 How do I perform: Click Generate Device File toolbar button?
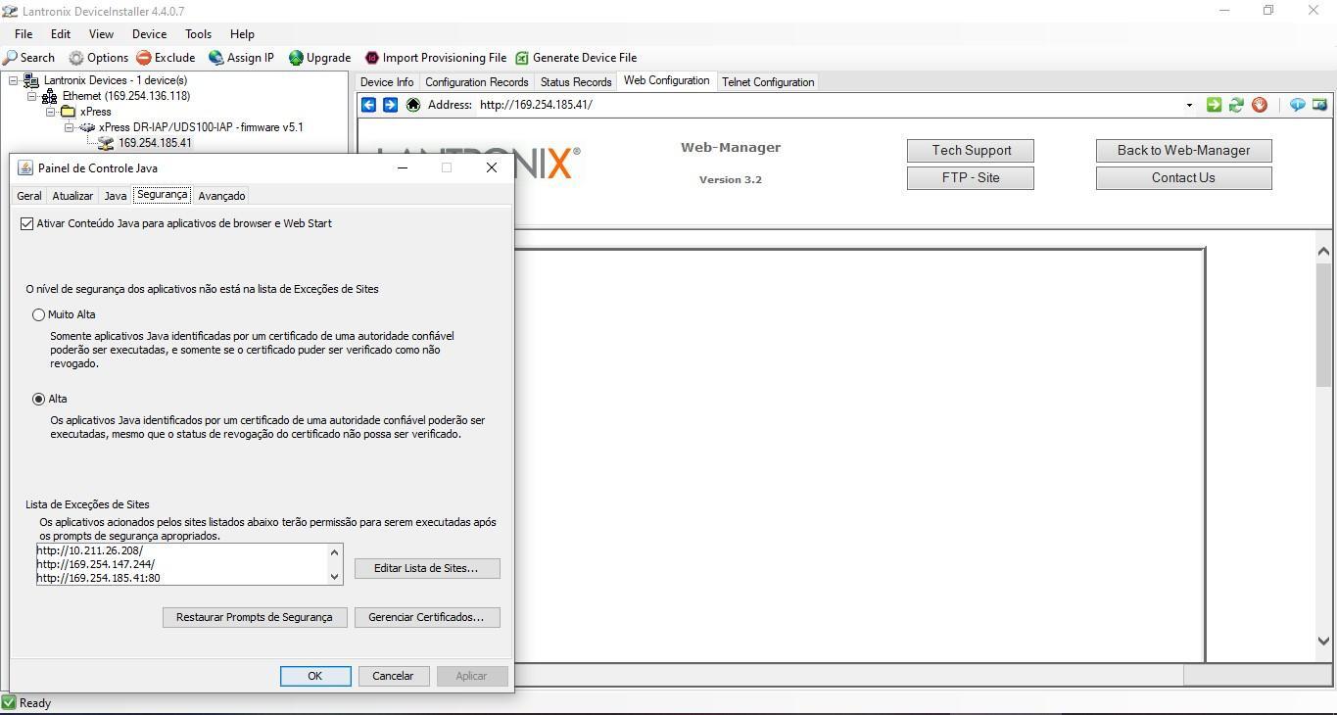coord(576,58)
